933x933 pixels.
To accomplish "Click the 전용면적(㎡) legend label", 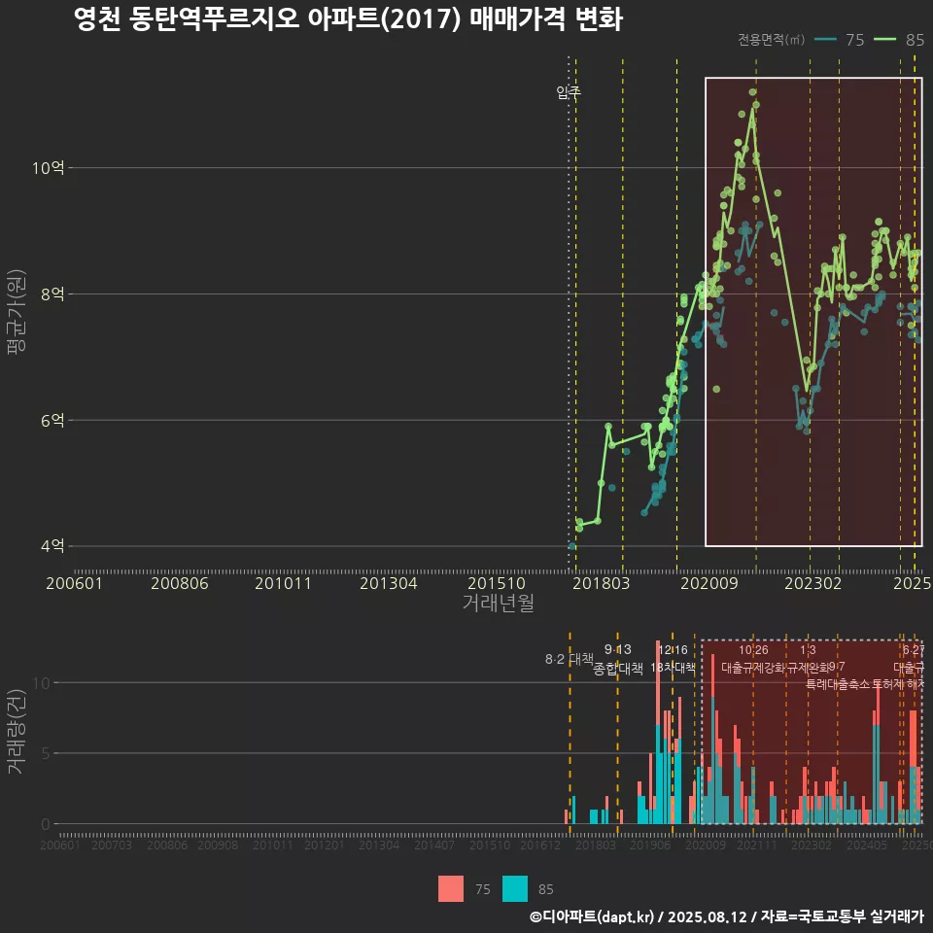I will click(771, 40).
